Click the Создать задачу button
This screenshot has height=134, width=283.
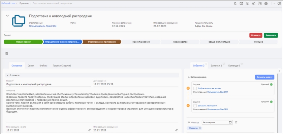point(264,77)
